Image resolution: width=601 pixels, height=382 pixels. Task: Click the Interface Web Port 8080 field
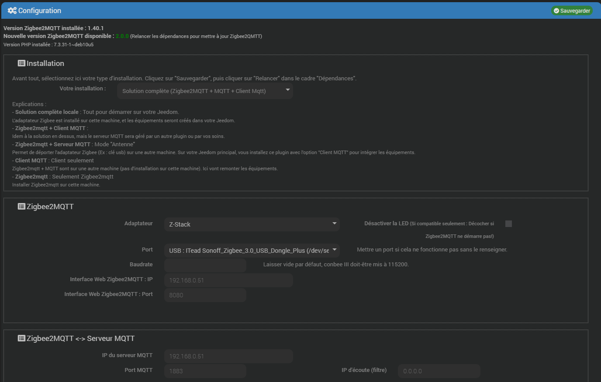(205, 295)
